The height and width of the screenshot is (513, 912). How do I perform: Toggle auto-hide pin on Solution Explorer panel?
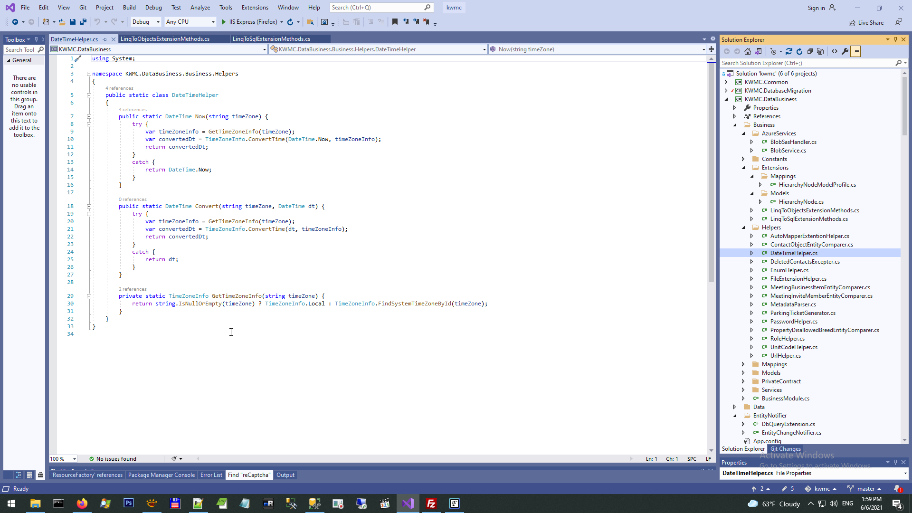click(x=895, y=39)
